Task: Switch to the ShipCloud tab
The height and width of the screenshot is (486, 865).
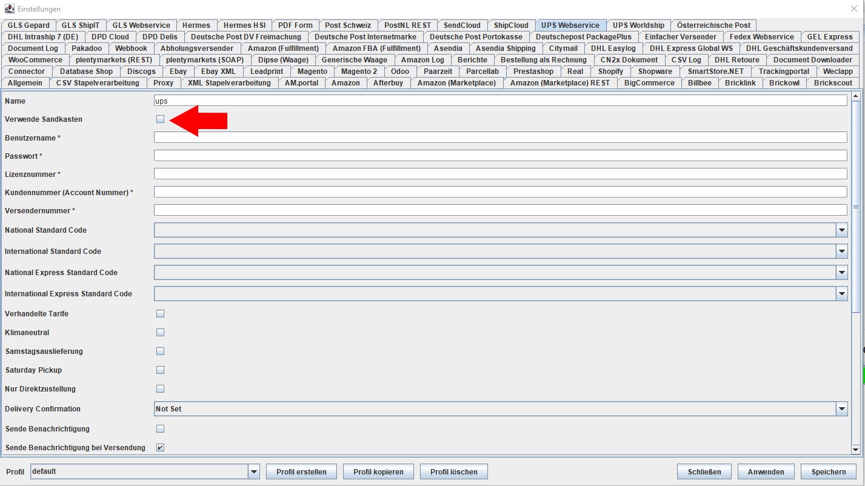Action: pyautogui.click(x=511, y=25)
